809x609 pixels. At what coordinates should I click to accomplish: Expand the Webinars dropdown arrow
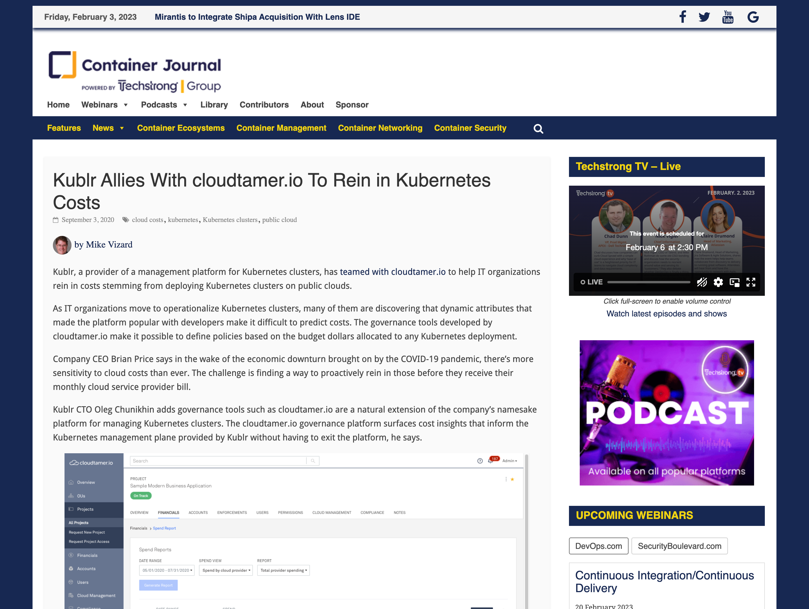(x=126, y=105)
